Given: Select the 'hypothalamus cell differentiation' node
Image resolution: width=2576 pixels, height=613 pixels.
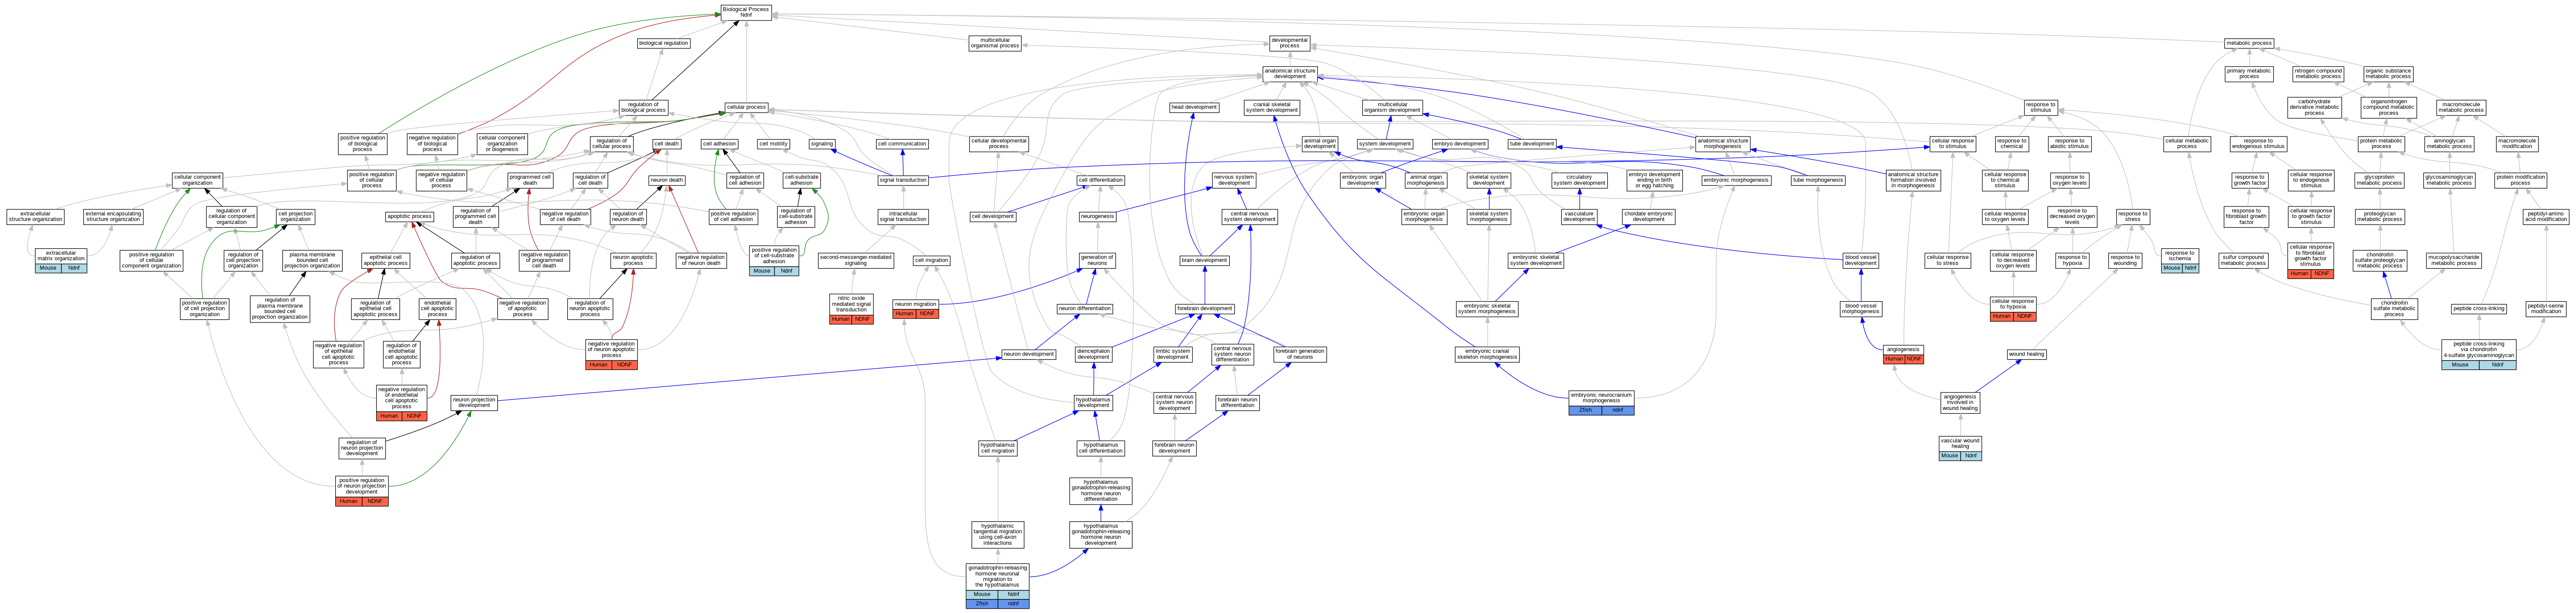Looking at the screenshot, I should (1100, 448).
